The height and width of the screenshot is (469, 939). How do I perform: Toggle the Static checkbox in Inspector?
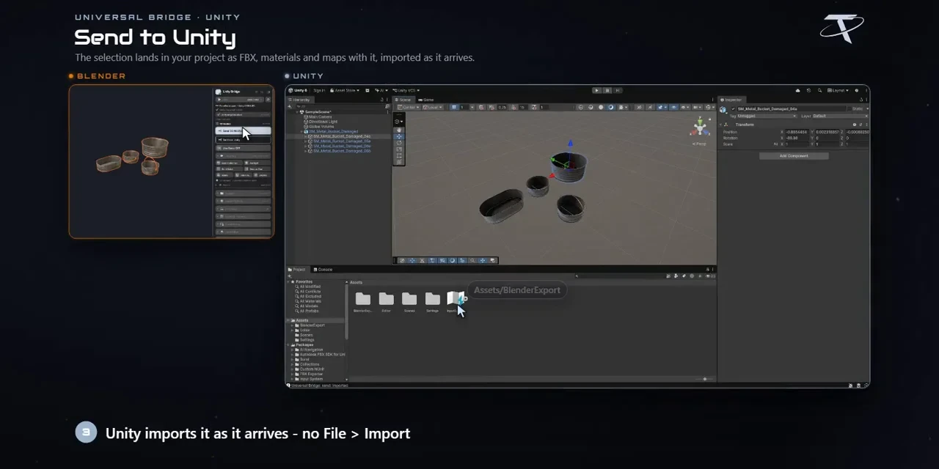850,108
